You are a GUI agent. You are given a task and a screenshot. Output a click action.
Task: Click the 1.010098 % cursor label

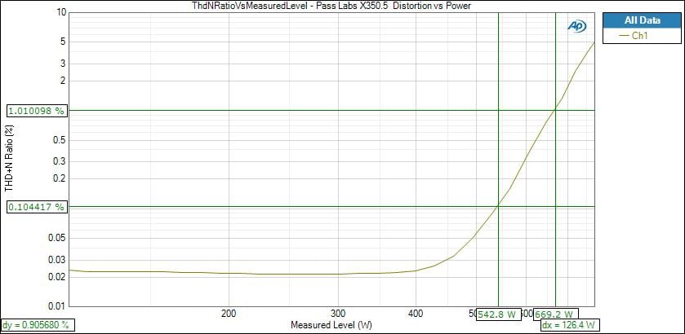click(x=36, y=111)
